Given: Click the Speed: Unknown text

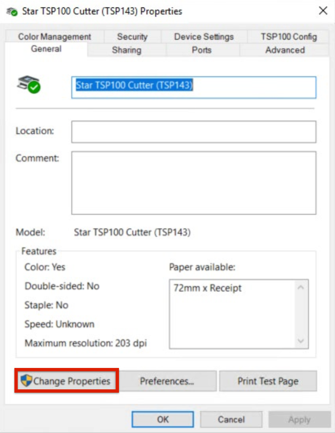Looking at the screenshot, I should pos(59,324).
